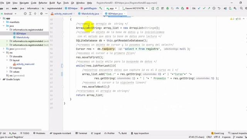Viewport: 247px width, 139px height.
Task: Open Project panel gear options
Action: pyautogui.click(x=41, y=14)
